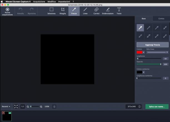170x122 pixels.
Task: Activate the Frecce arrows tool
Action: (74, 11)
